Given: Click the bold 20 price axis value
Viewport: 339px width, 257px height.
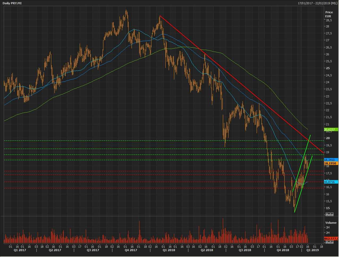Looking at the screenshot, I should click(328, 138).
